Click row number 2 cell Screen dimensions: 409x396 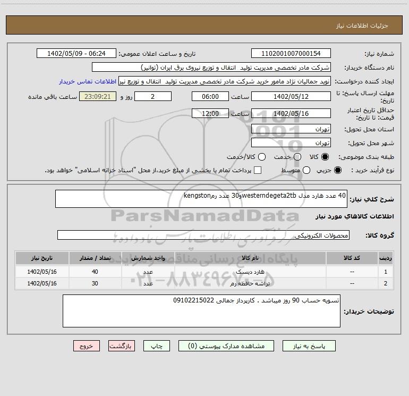(x=386, y=283)
